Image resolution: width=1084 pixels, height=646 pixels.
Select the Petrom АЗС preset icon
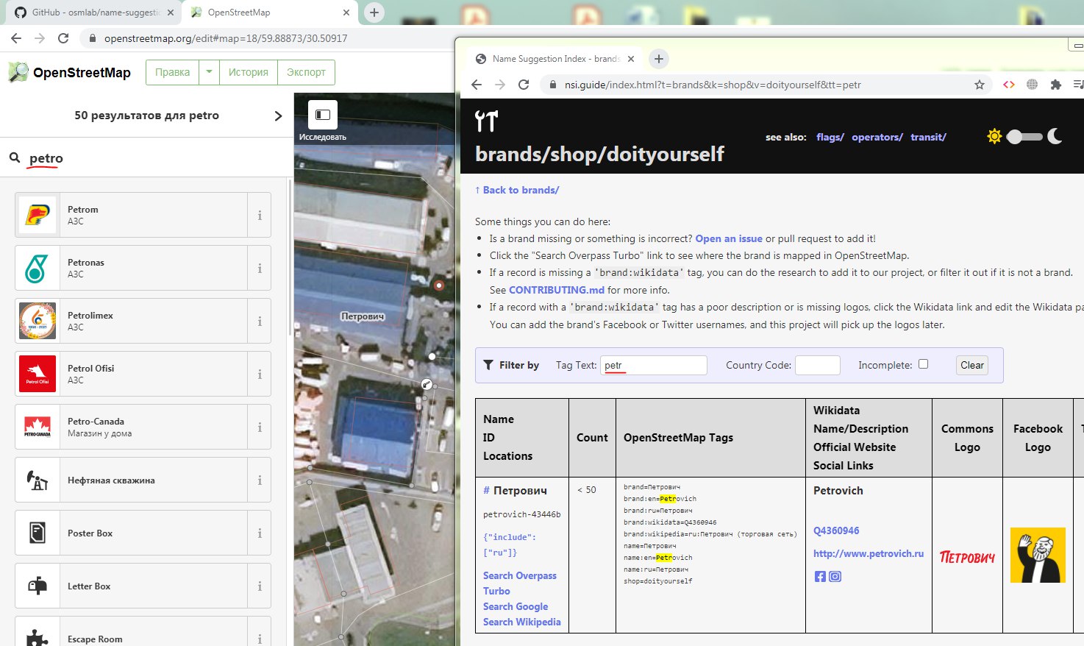pyautogui.click(x=38, y=215)
